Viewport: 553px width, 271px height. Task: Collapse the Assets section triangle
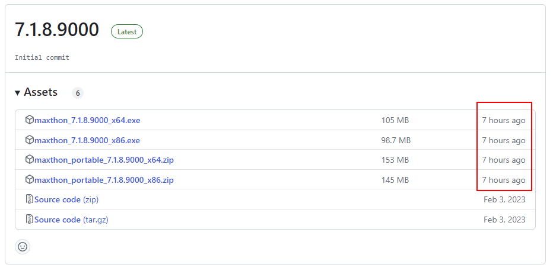point(17,93)
